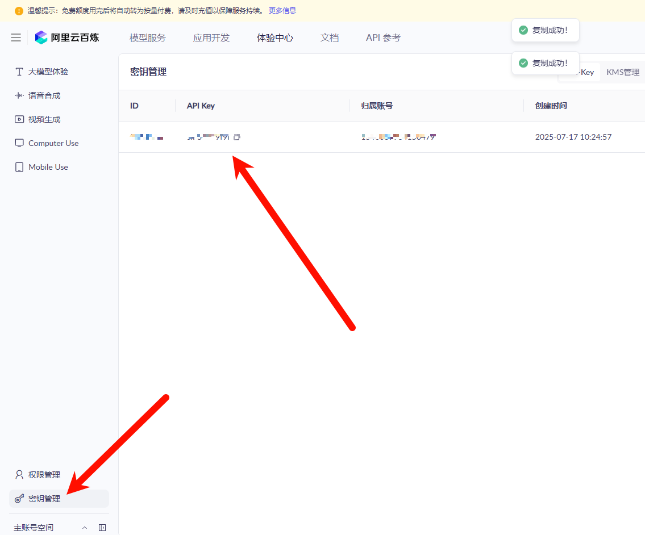645x535 pixels.
Task: Open 视频生成 in the sidebar
Action: (44, 119)
